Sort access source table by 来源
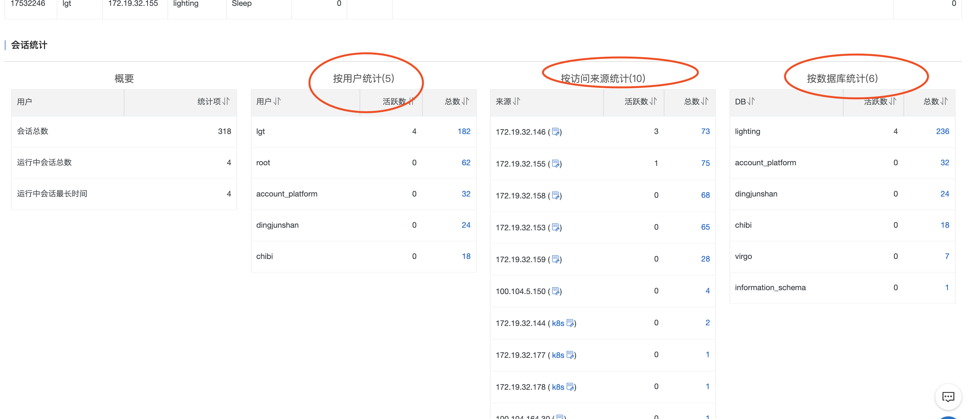 (517, 101)
